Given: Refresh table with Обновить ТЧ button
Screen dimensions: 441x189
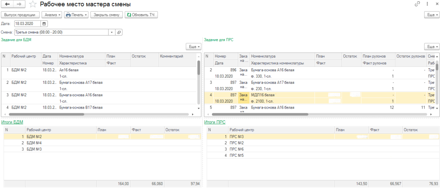Looking at the screenshot, I should [141, 15].
